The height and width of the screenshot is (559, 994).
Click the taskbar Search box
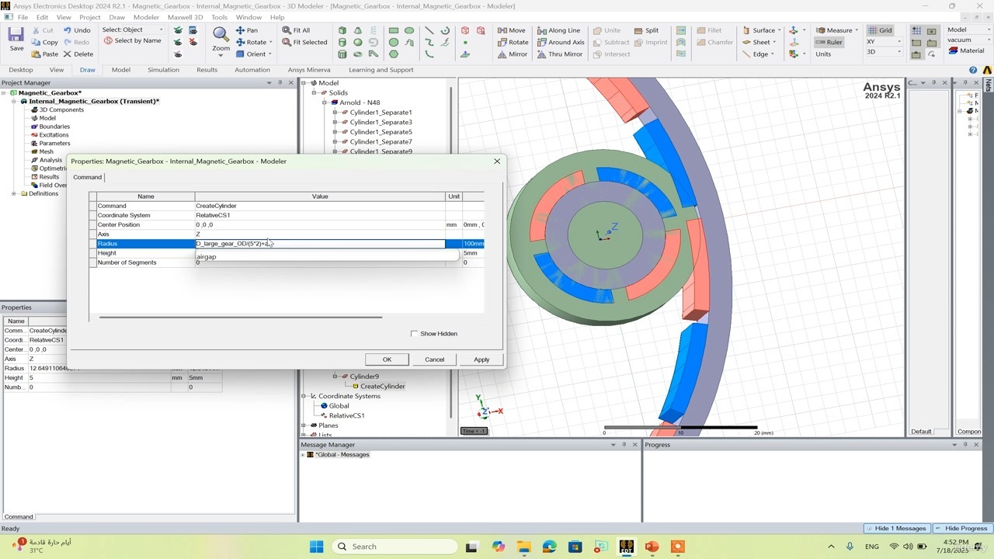394,547
